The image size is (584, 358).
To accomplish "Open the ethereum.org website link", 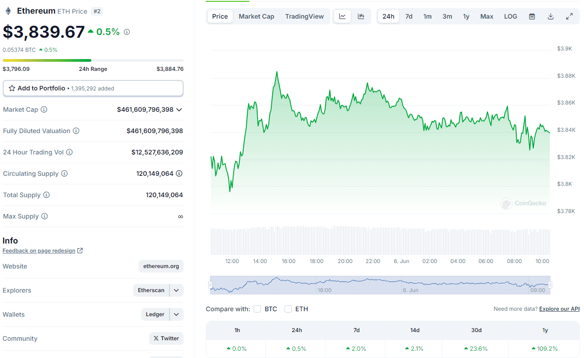I will click(161, 266).
